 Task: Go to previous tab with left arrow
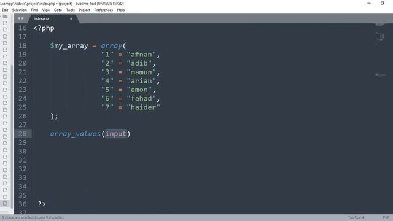click(x=18, y=18)
